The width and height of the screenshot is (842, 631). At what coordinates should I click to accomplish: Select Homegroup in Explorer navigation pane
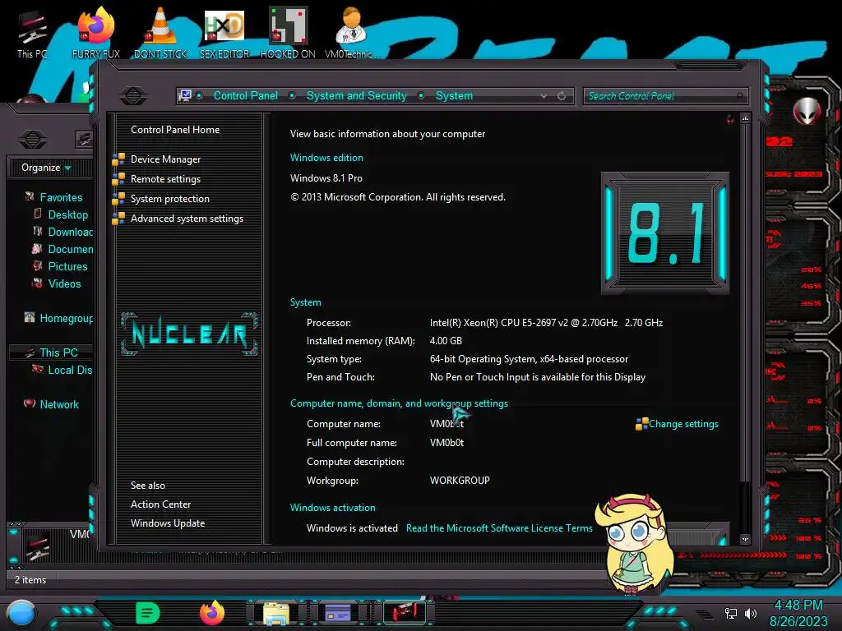tap(66, 318)
